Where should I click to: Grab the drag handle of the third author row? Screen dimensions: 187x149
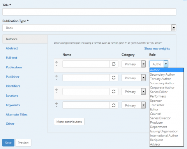tap(56, 90)
